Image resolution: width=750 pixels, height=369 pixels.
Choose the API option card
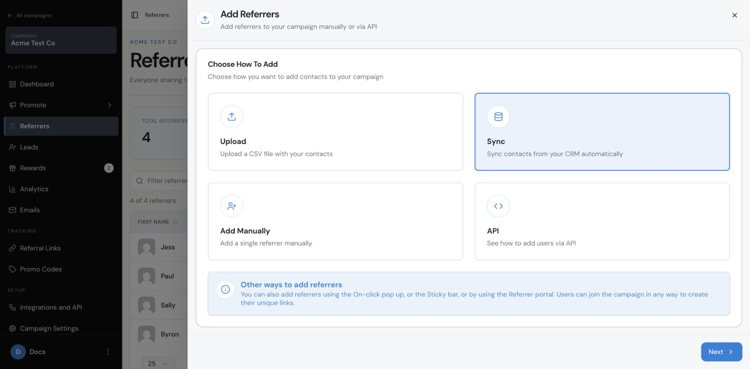pos(602,221)
